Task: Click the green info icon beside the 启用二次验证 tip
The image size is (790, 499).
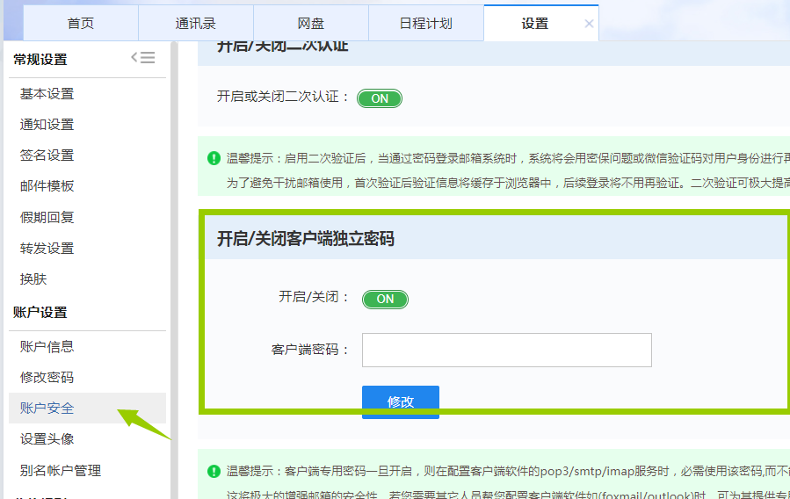Action: (214, 158)
